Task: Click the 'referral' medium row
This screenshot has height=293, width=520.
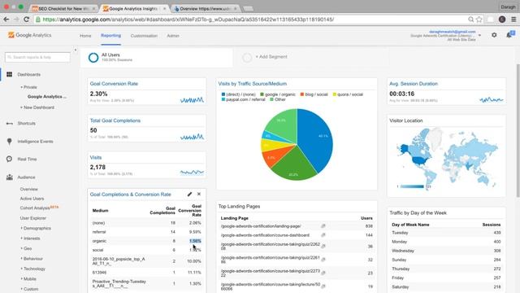Action: coord(146,232)
